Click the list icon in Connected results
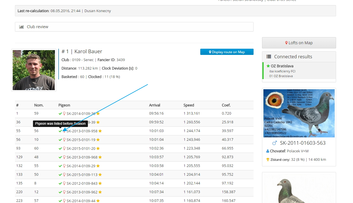Screen dimensions: 353x203 click(269, 57)
